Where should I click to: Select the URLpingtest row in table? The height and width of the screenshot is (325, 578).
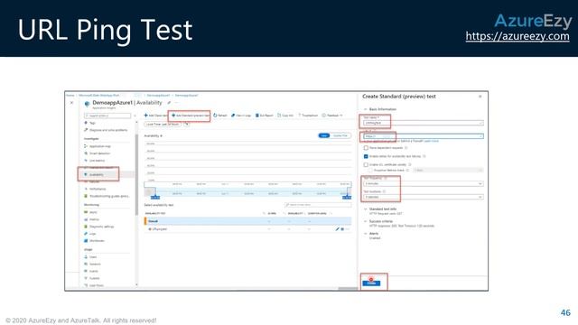(247, 228)
